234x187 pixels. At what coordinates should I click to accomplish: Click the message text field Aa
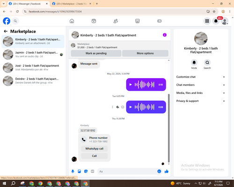pyautogui.click(x=127, y=172)
